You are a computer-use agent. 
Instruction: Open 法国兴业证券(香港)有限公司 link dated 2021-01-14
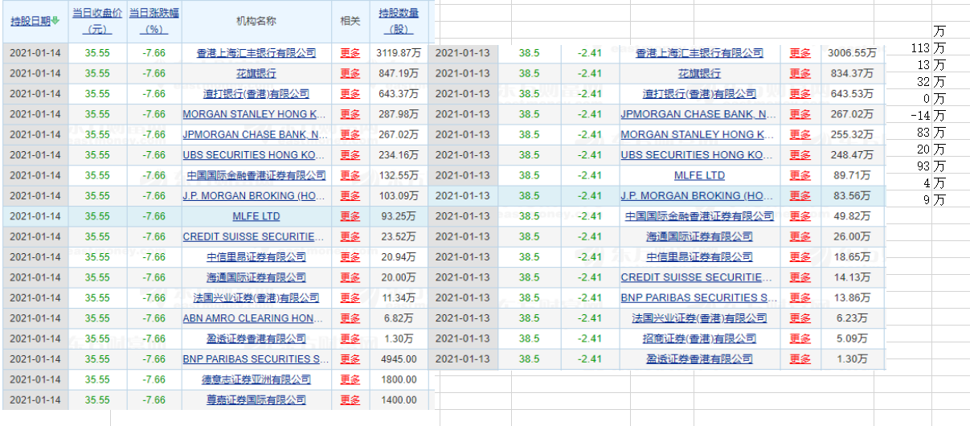pos(256,298)
